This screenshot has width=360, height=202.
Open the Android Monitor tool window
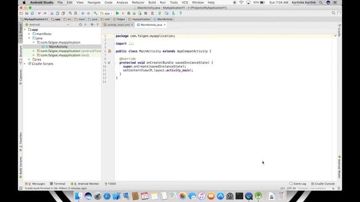pyautogui.click(x=85, y=183)
